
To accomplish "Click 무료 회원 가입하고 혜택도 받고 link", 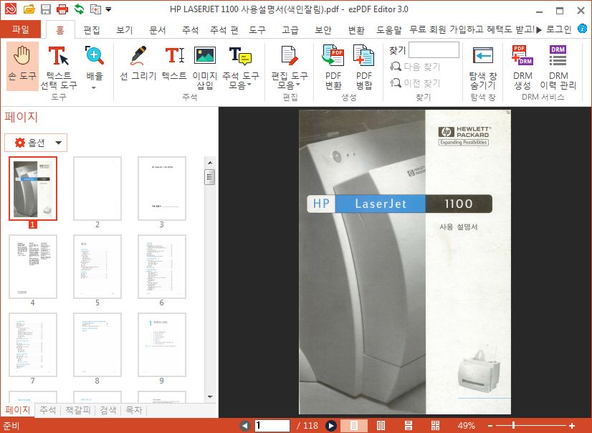I will (475, 29).
